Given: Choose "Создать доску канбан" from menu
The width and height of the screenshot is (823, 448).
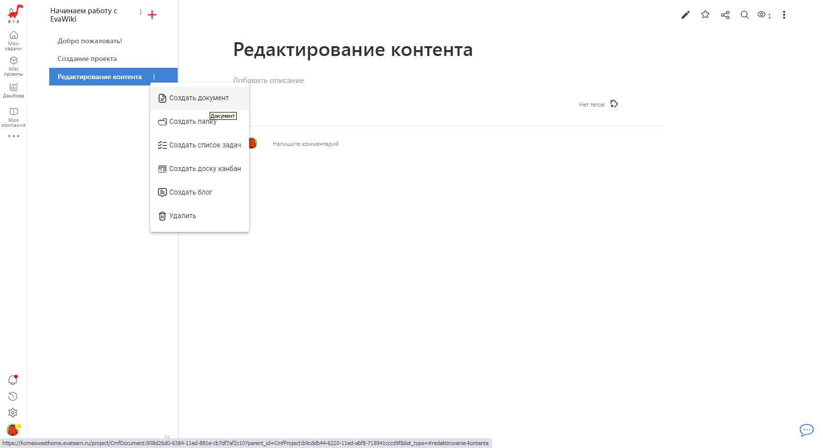Looking at the screenshot, I should pos(205,169).
